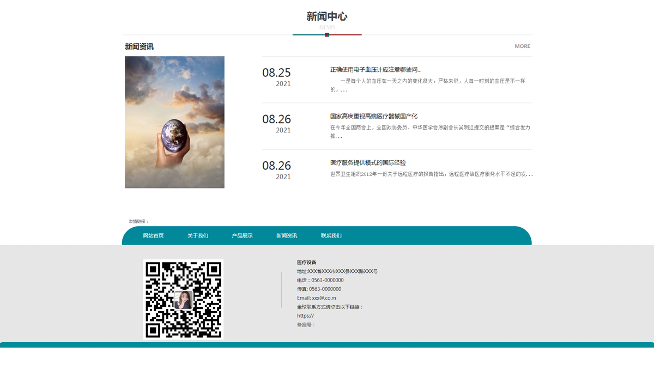Click the 电话 0563-0000000 phone line
The image size is (654, 371).
coord(320,280)
